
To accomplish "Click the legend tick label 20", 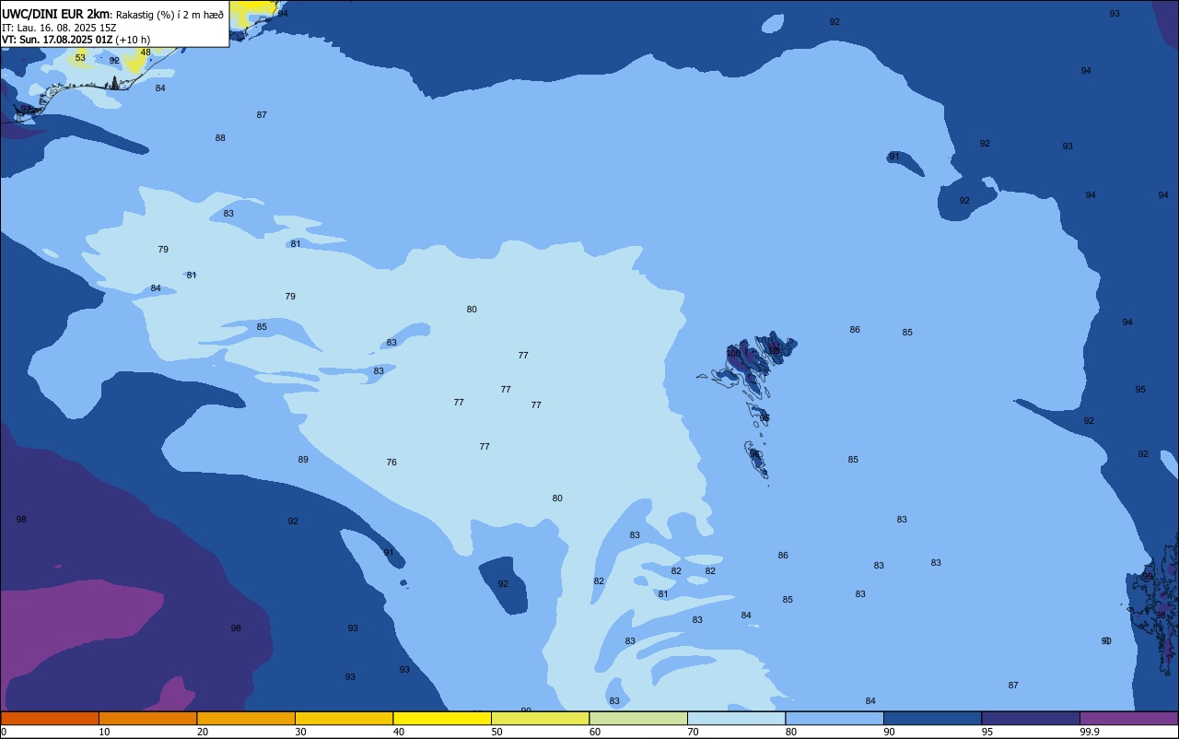I will (x=203, y=732).
